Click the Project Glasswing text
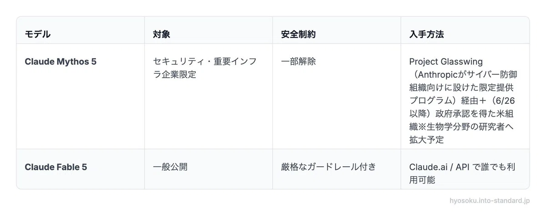 pos(446,61)
